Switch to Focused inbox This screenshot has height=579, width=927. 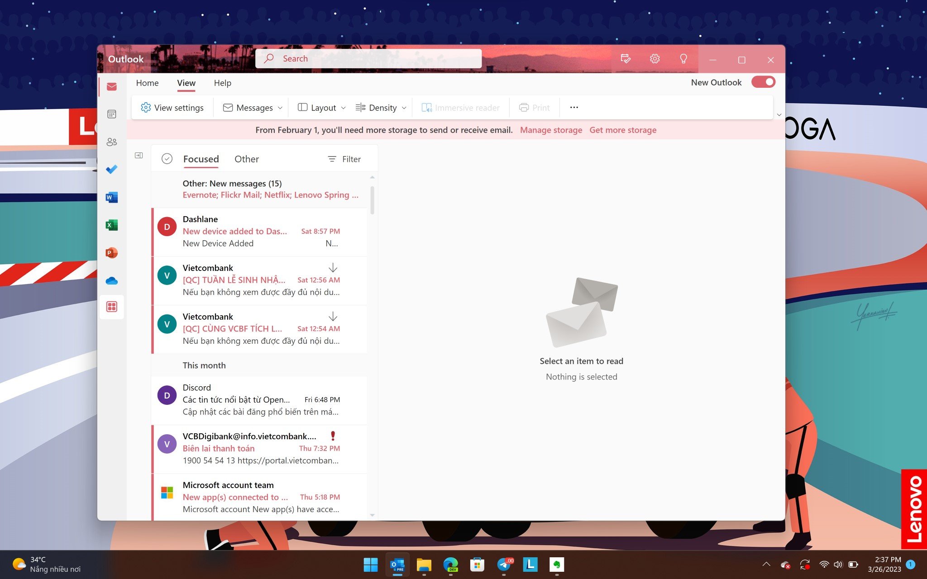coord(201,159)
